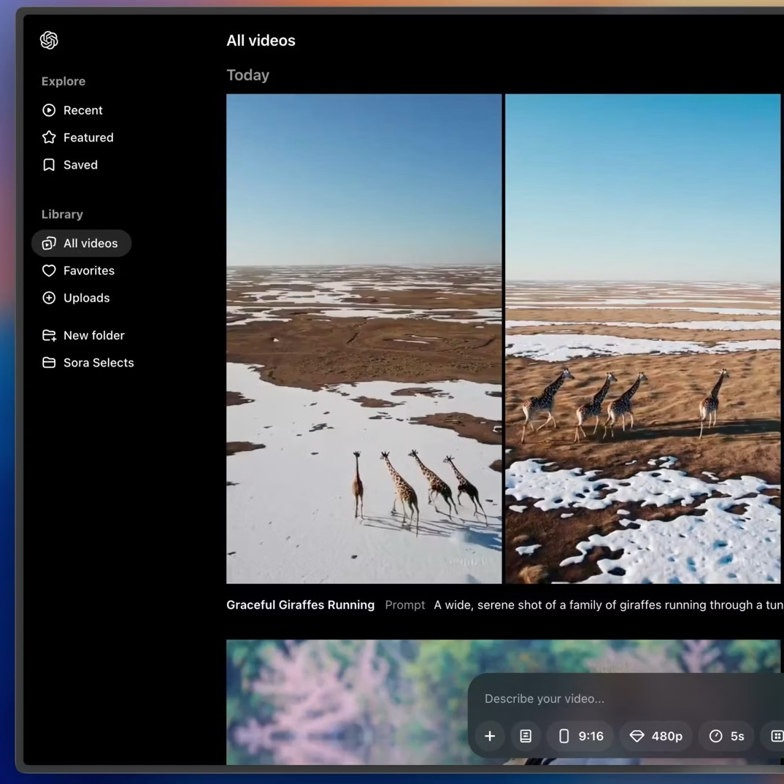
Task: Open the blurred pink blossoms video thumbnail
Action: tap(343, 701)
